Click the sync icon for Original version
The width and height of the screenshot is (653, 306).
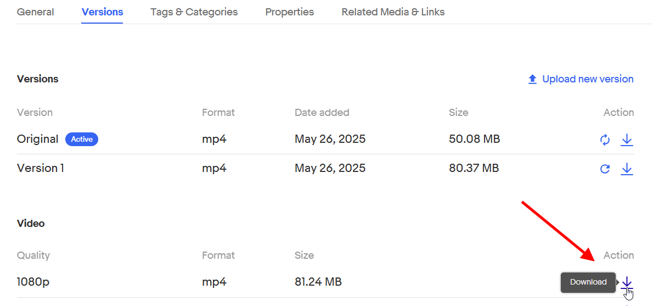pyautogui.click(x=605, y=140)
